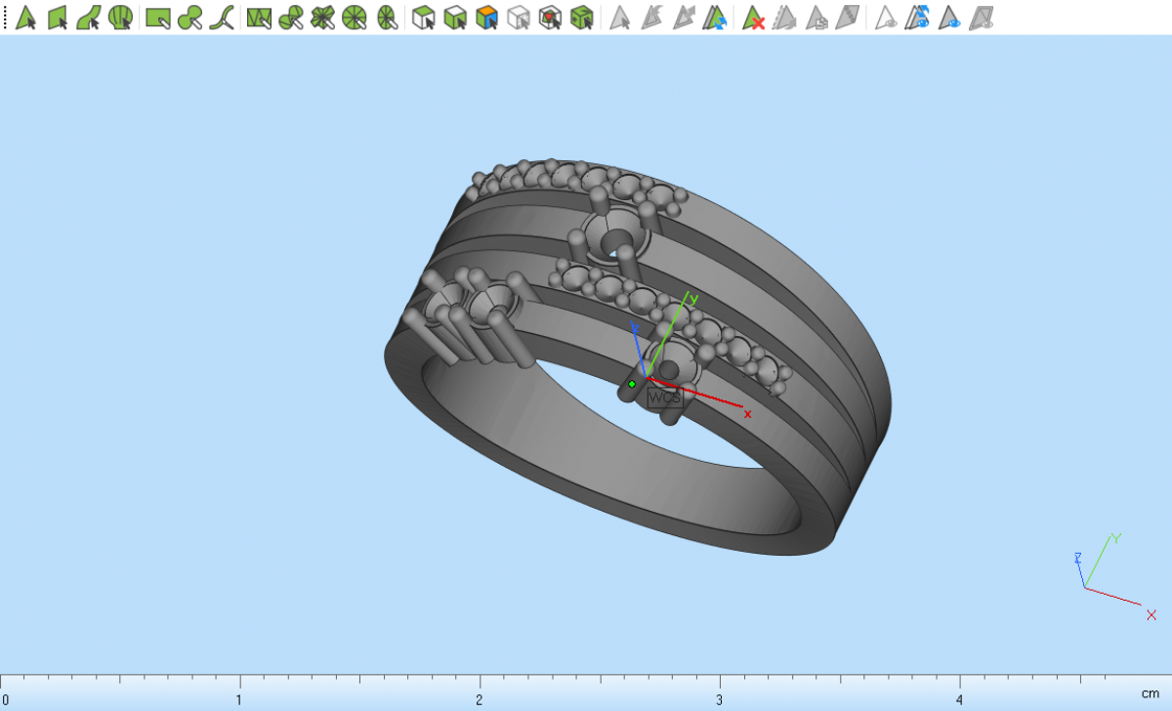Select the green triangle selection tool

[x=25, y=17]
